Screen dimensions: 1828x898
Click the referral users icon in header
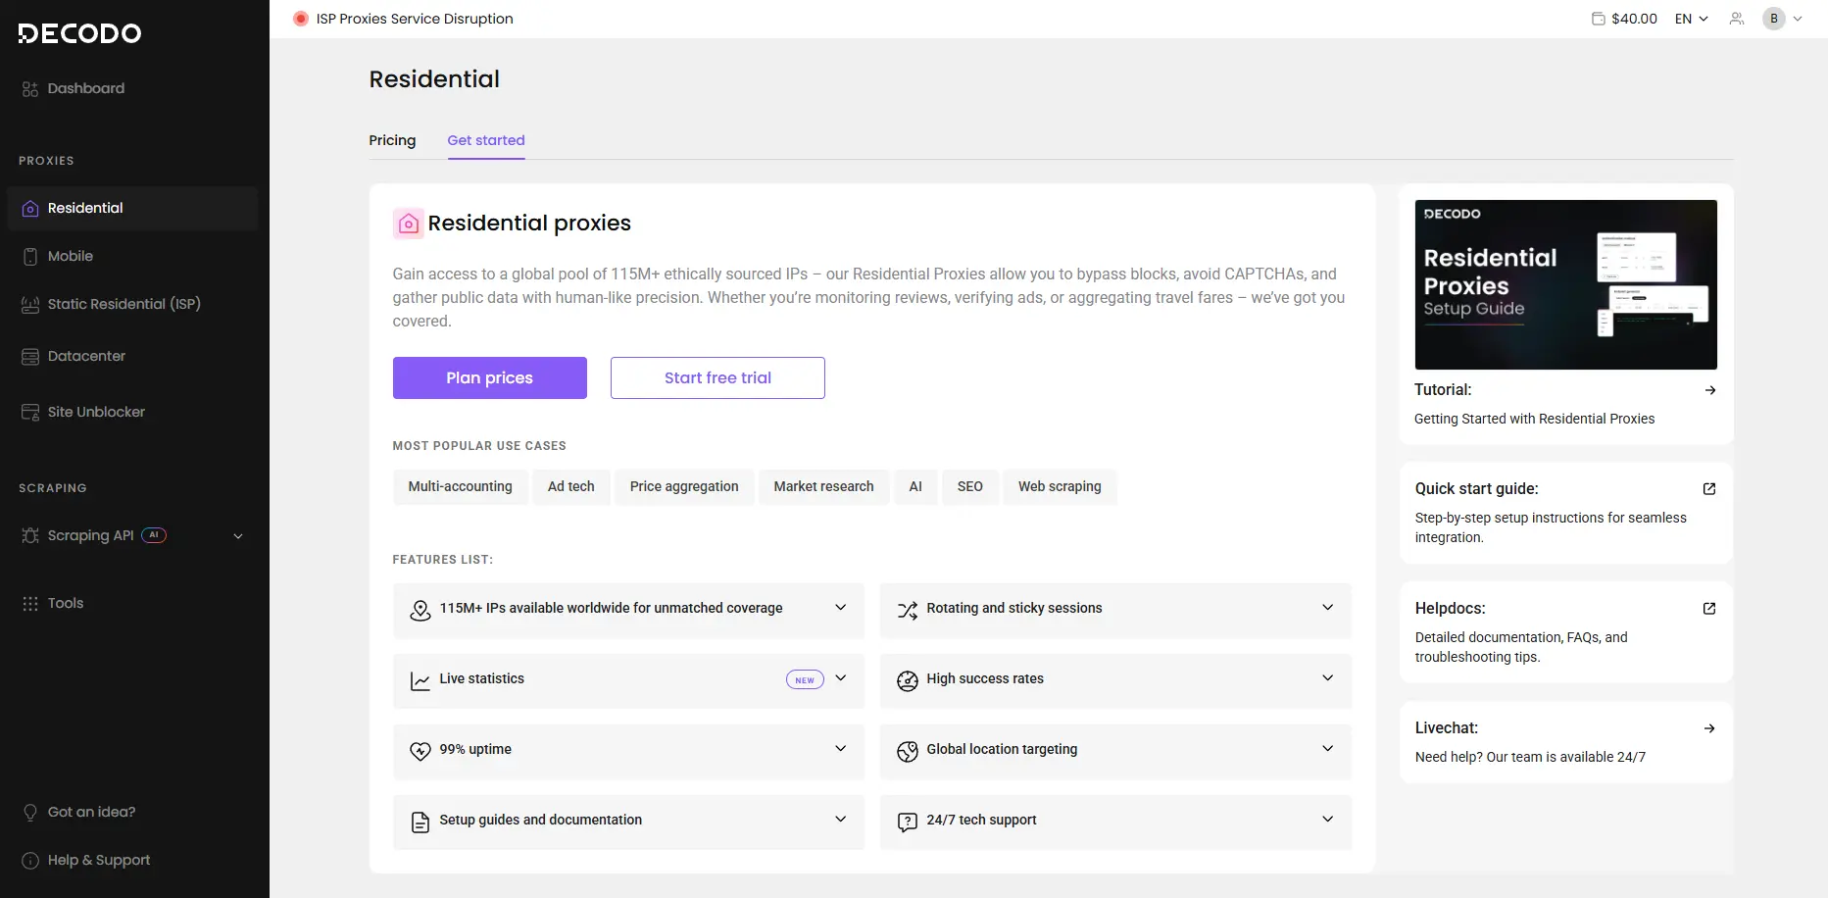click(1737, 19)
